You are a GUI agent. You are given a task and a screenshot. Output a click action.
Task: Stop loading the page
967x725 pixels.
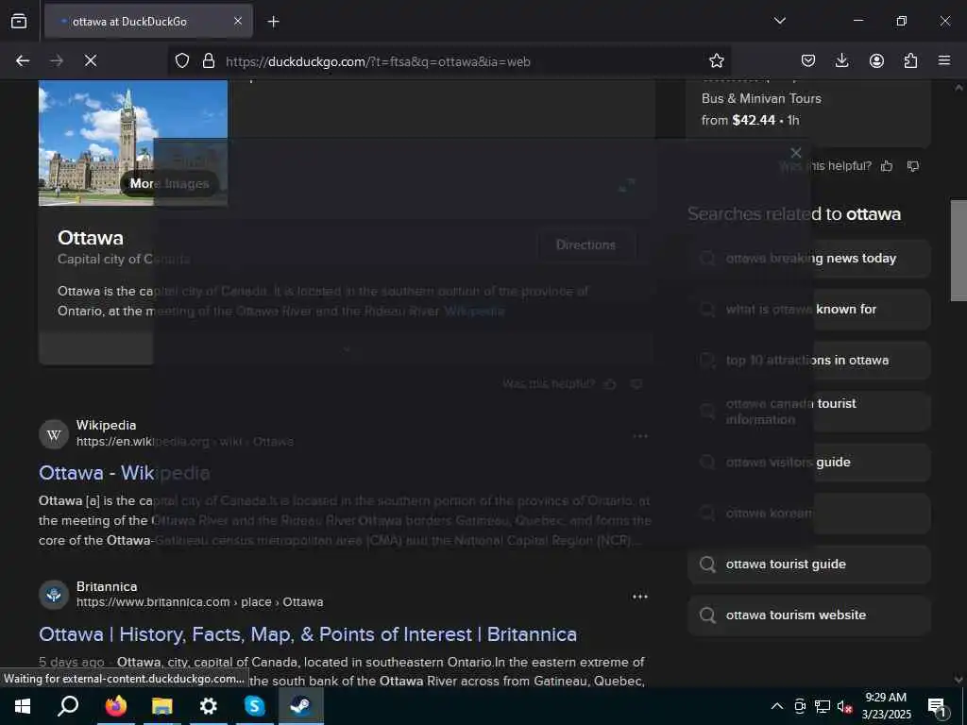(90, 60)
